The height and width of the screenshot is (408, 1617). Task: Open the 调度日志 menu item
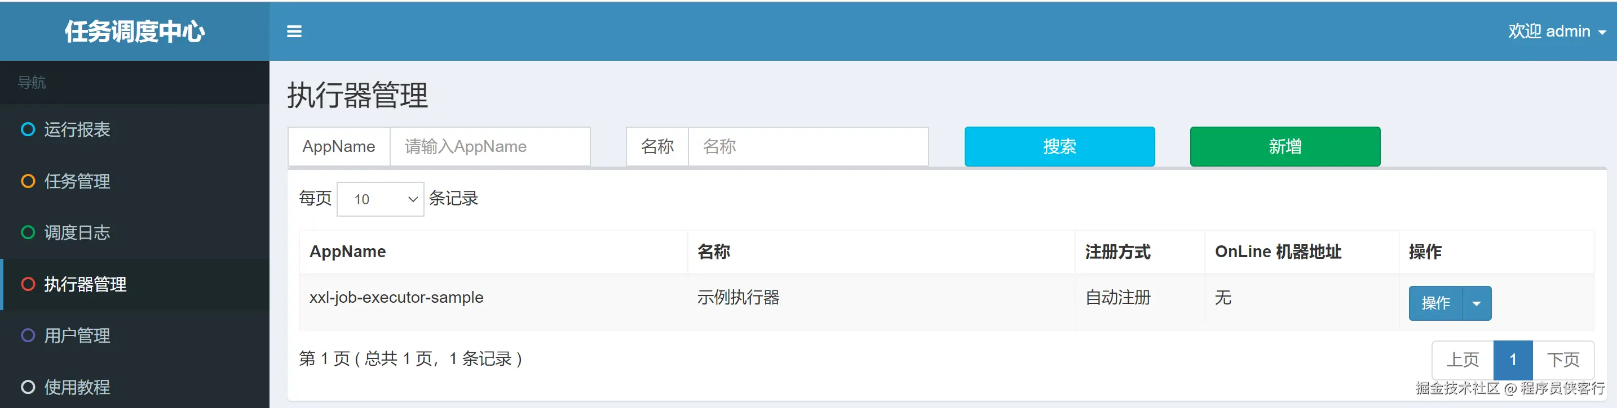click(134, 232)
